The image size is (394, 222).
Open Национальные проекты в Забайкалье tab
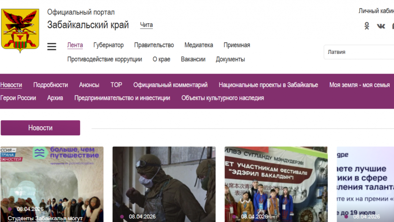268,85
